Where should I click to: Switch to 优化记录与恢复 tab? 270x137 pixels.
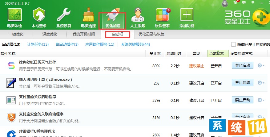(151, 34)
